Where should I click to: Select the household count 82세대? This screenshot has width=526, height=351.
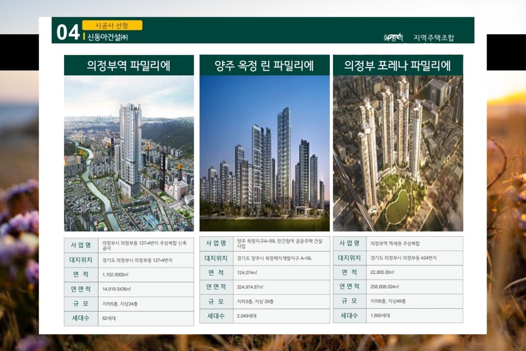coord(108,318)
